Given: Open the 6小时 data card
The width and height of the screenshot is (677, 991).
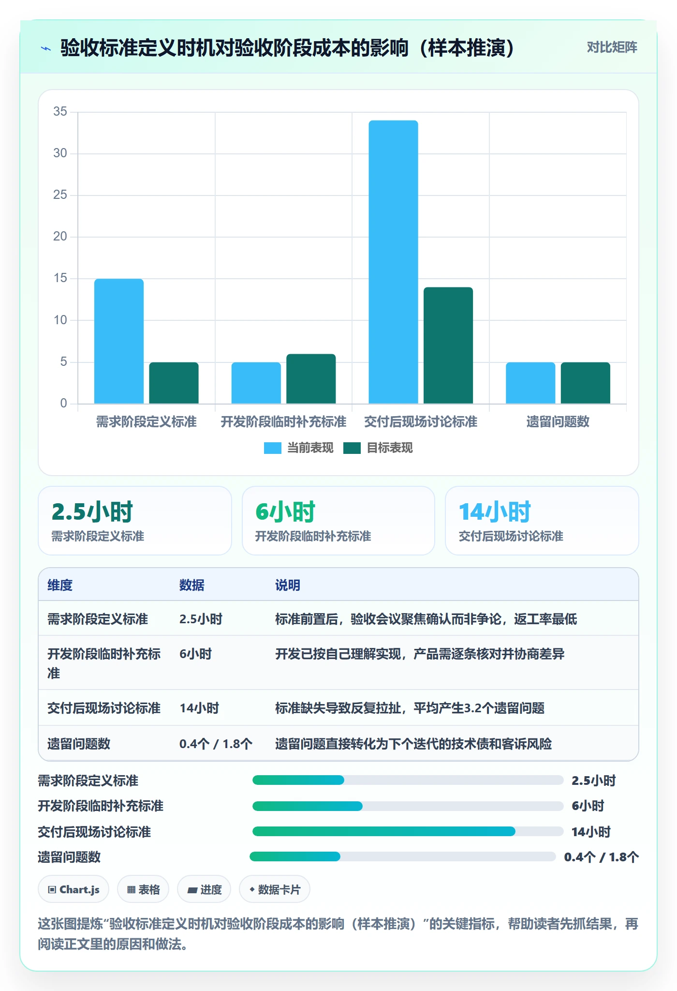Looking at the screenshot, I should tap(338, 521).
